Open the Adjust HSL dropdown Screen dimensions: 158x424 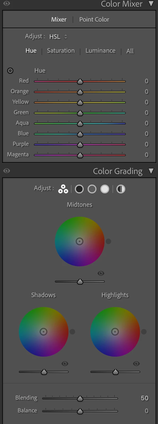(58, 37)
